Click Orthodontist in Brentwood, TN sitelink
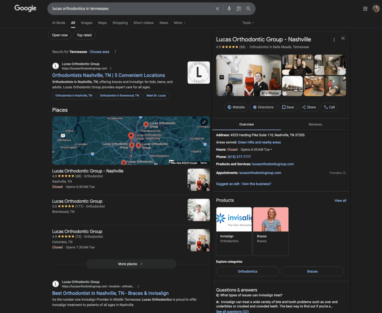Screen dimensions: 382x313 pyautogui.click(x=119, y=96)
